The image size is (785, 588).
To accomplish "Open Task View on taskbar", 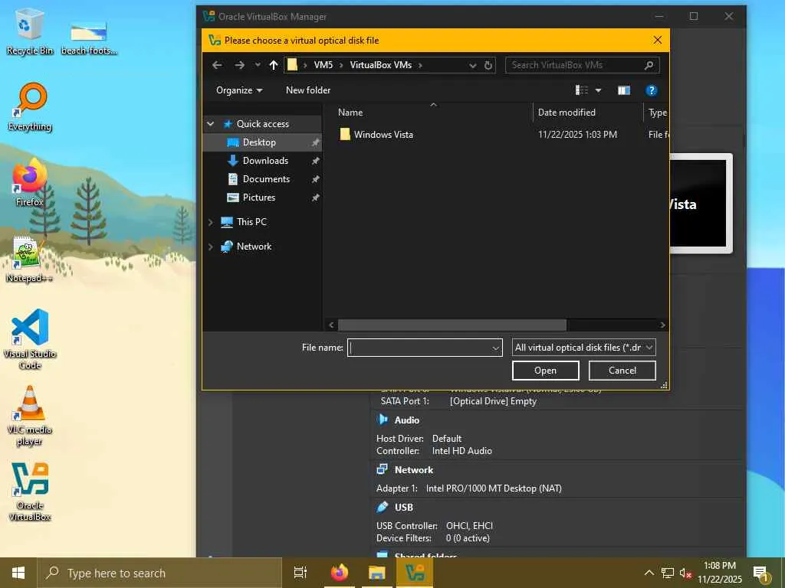I will (x=301, y=573).
